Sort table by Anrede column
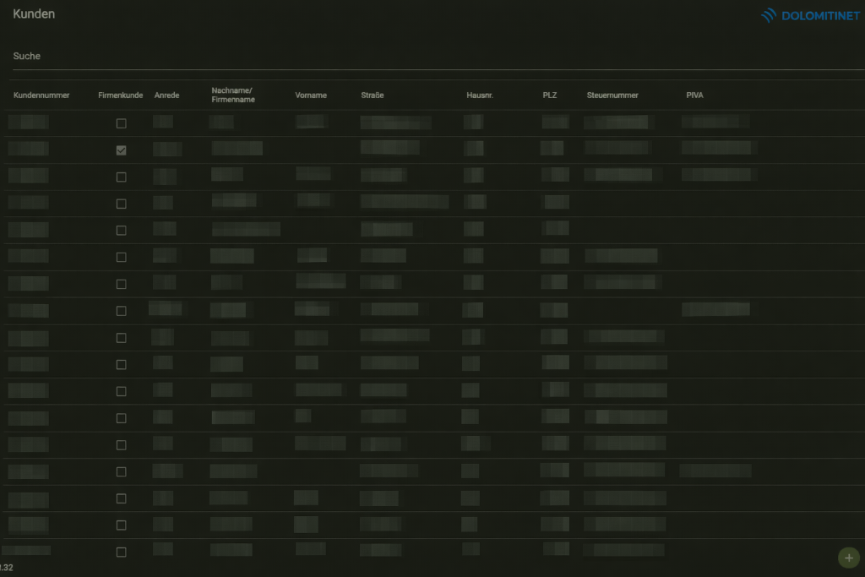Screen dimensions: 865x577 166,95
